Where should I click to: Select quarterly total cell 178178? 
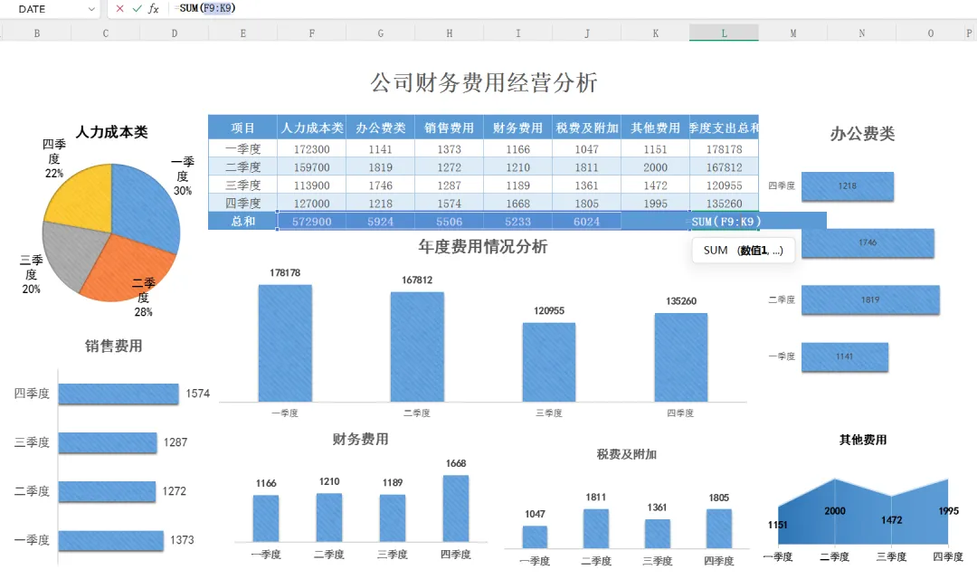click(x=724, y=149)
